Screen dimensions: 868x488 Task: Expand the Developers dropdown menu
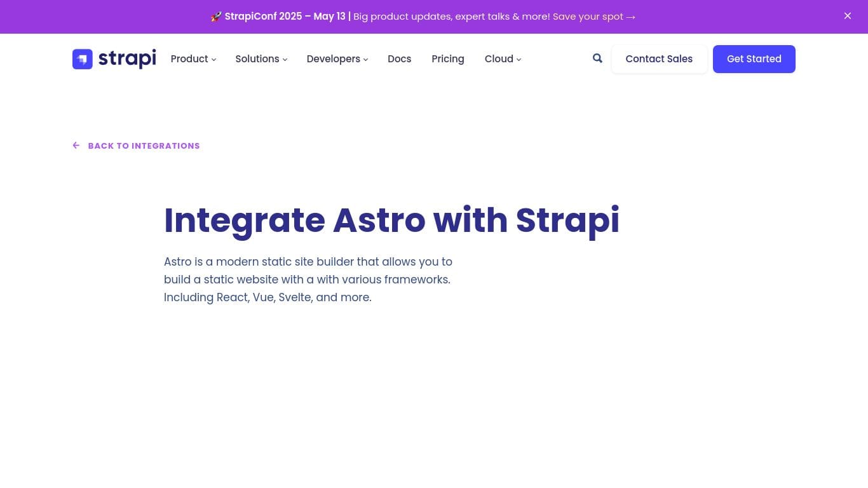337,58
